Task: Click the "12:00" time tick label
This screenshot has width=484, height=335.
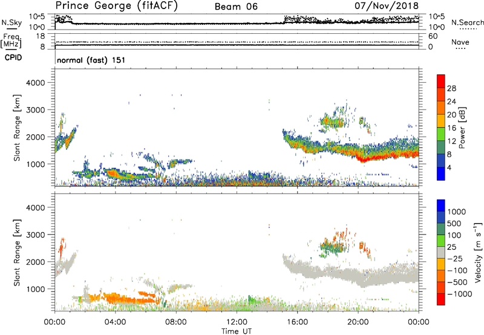Action: tap(237, 322)
